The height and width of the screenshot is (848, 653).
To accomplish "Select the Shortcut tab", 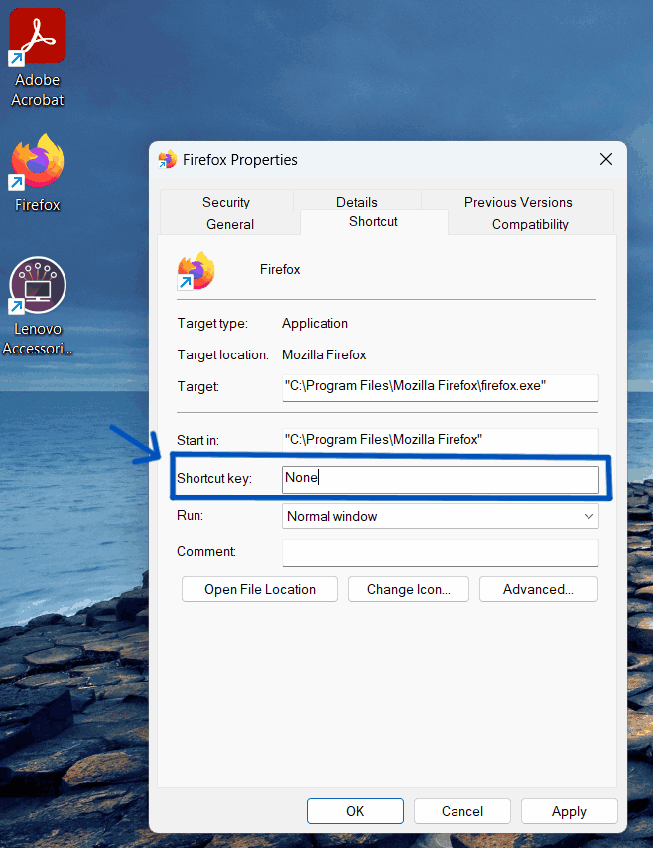I will (x=373, y=221).
